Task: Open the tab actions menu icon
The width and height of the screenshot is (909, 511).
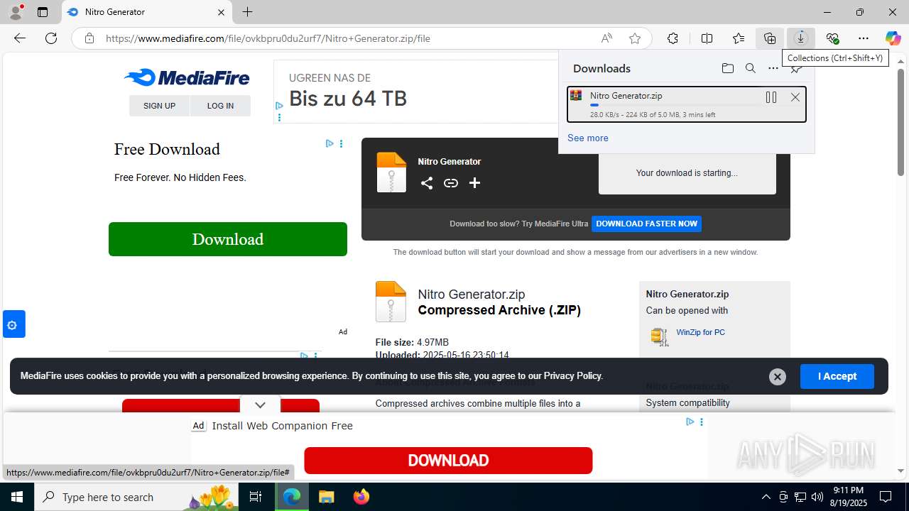Action: tap(43, 12)
